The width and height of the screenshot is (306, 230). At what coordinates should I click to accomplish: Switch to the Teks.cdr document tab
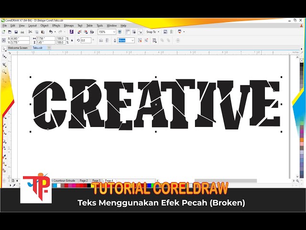pyautogui.click(x=37, y=48)
